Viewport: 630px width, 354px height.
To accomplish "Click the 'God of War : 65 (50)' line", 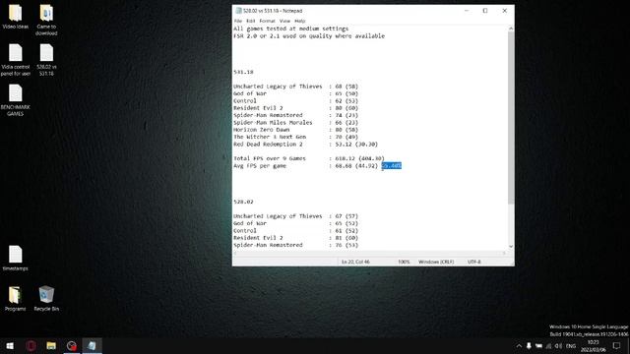I will [295, 94].
